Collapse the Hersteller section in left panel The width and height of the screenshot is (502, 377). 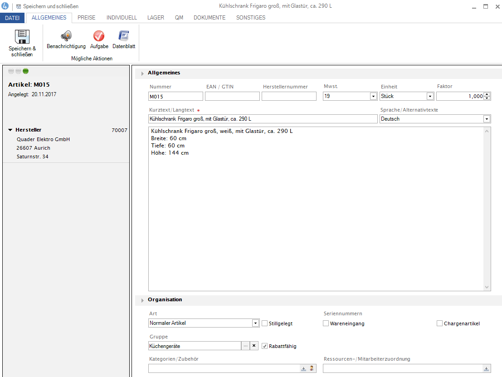tap(10, 130)
